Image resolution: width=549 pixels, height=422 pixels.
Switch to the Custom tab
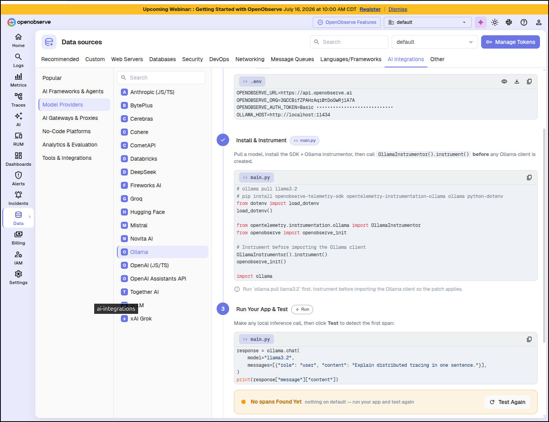(x=95, y=59)
